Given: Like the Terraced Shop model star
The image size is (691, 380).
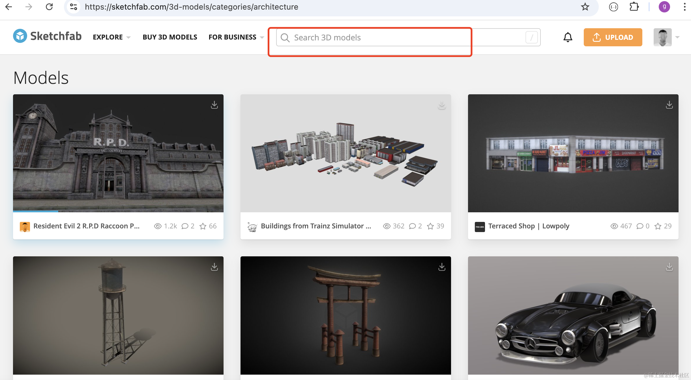Looking at the screenshot, I should point(658,226).
